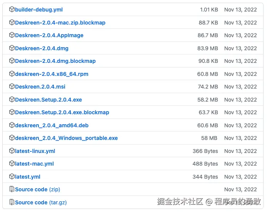Image resolution: width=267 pixels, height=212 pixels.
Task: Download the Deskreen-2.0.4.dmg installer
Action: tap(42, 48)
